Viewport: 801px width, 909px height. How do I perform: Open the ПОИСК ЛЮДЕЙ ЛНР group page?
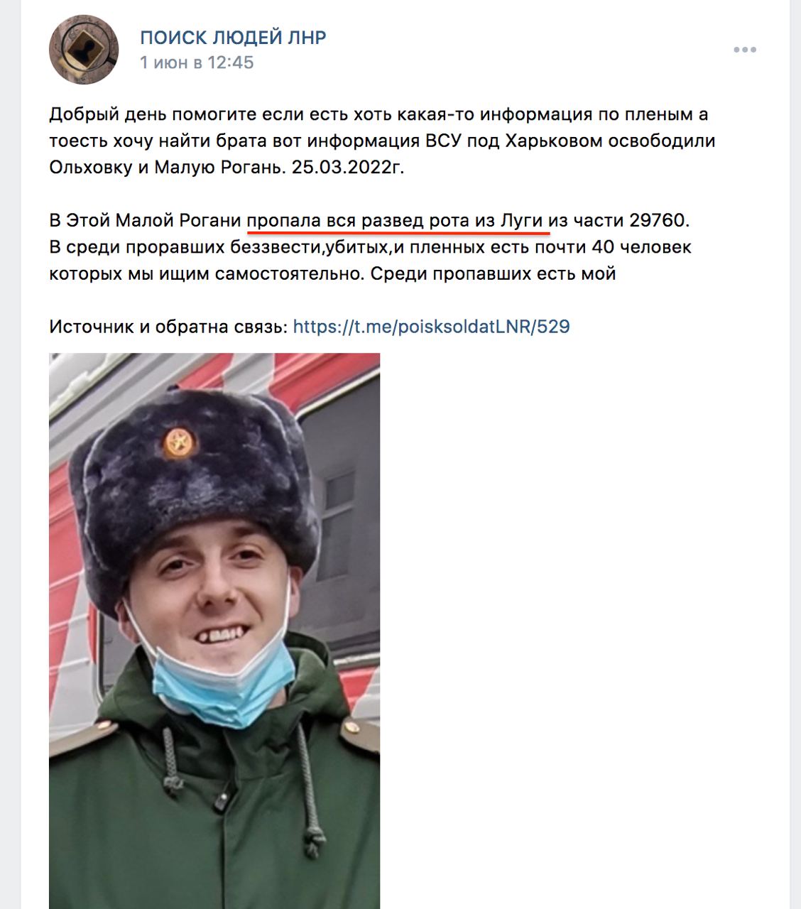coord(233,38)
